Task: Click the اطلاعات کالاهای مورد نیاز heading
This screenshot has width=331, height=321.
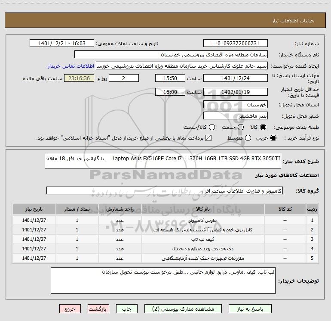Action: point(287,175)
